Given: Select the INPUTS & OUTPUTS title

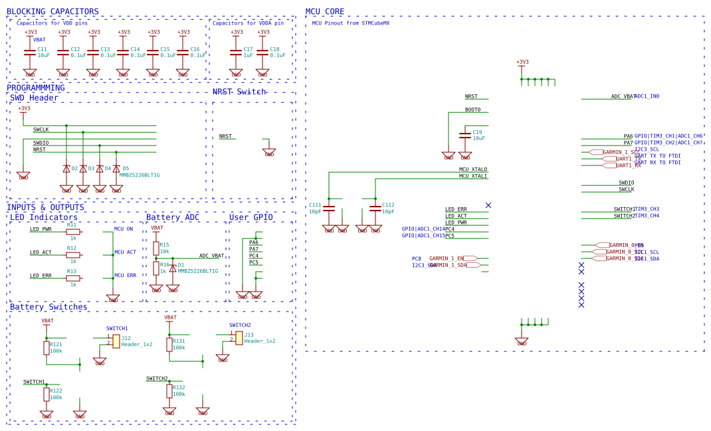Looking at the screenshot, I should (45, 208).
